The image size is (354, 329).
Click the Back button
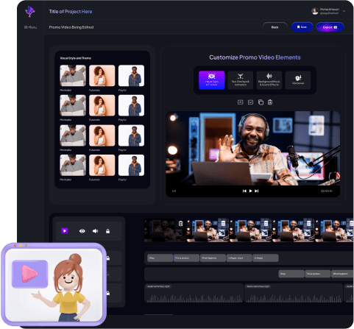point(275,27)
